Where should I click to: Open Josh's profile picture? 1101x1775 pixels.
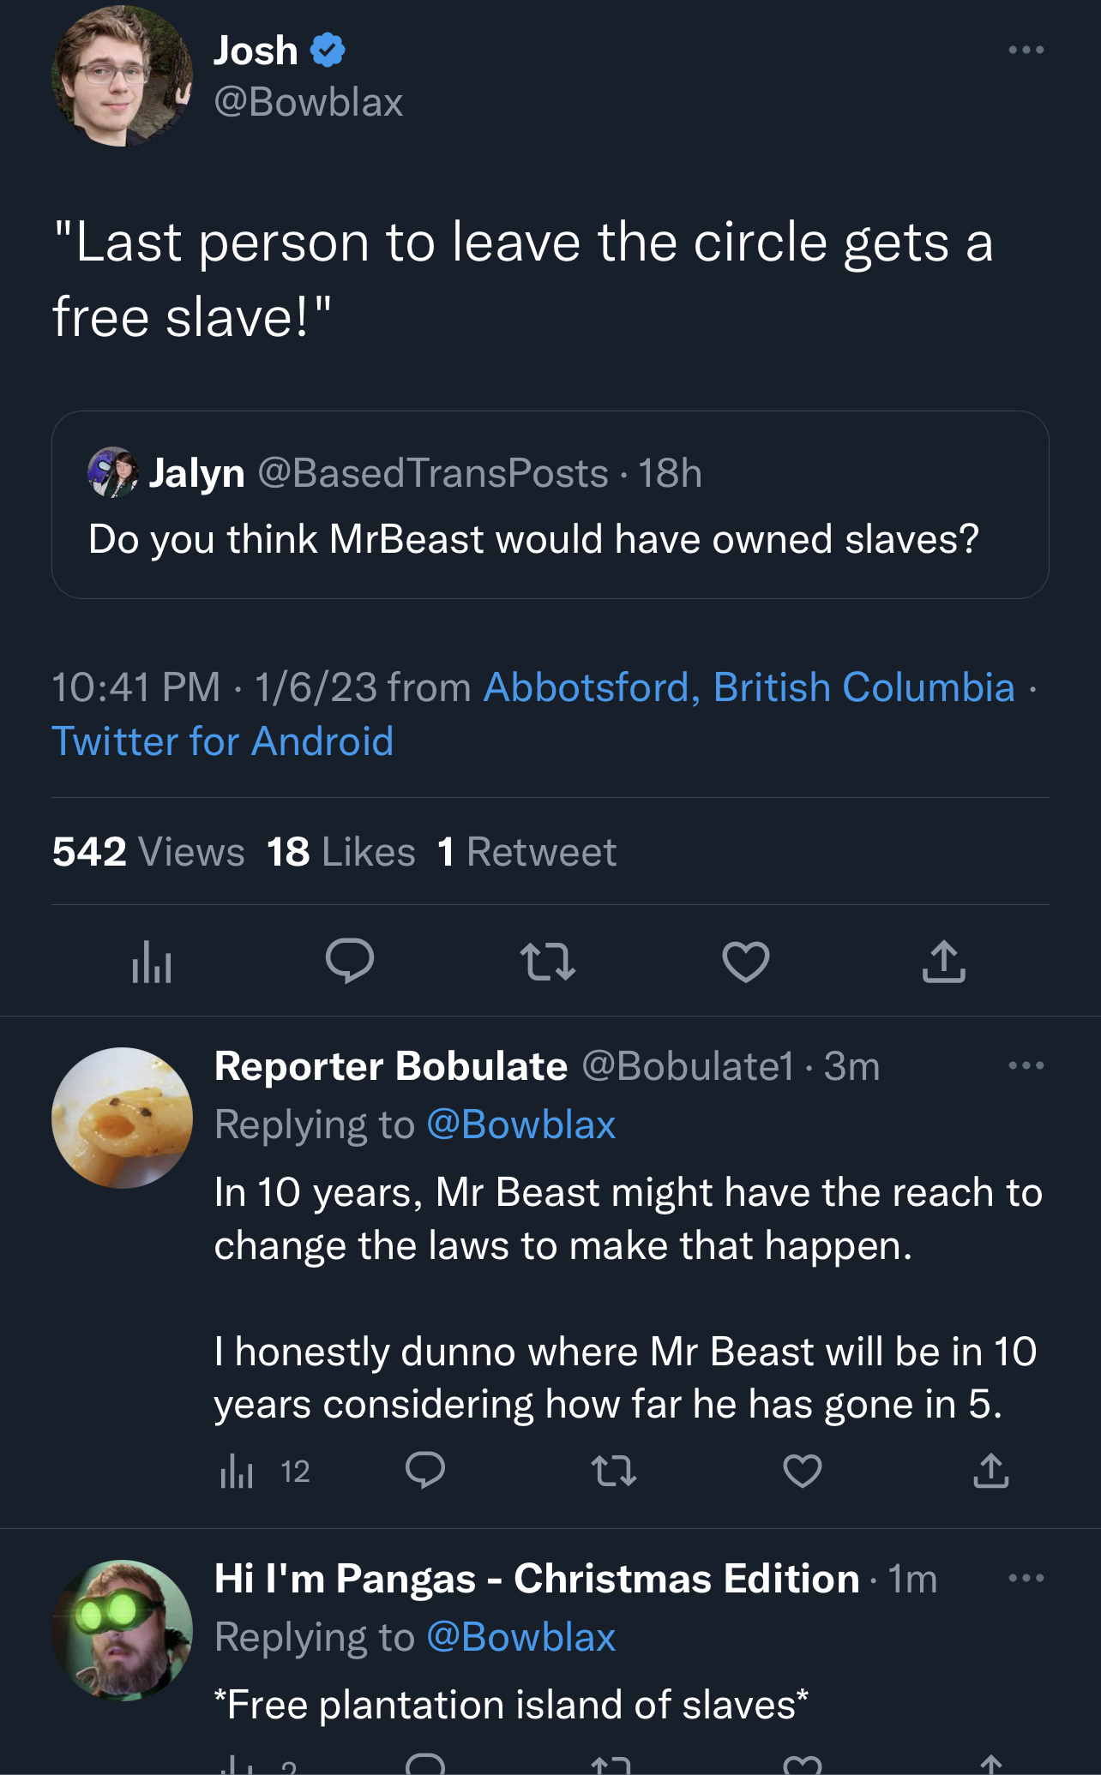coord(122,76)
